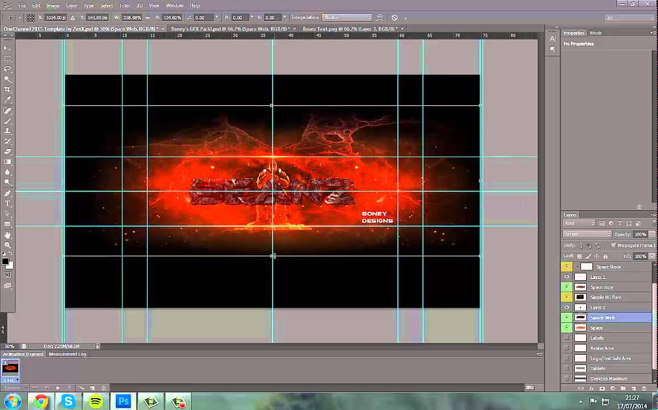Viewport: 658px width, 410px height.
Task: Select the Eraser tool
Action: [x=7, y=151]
